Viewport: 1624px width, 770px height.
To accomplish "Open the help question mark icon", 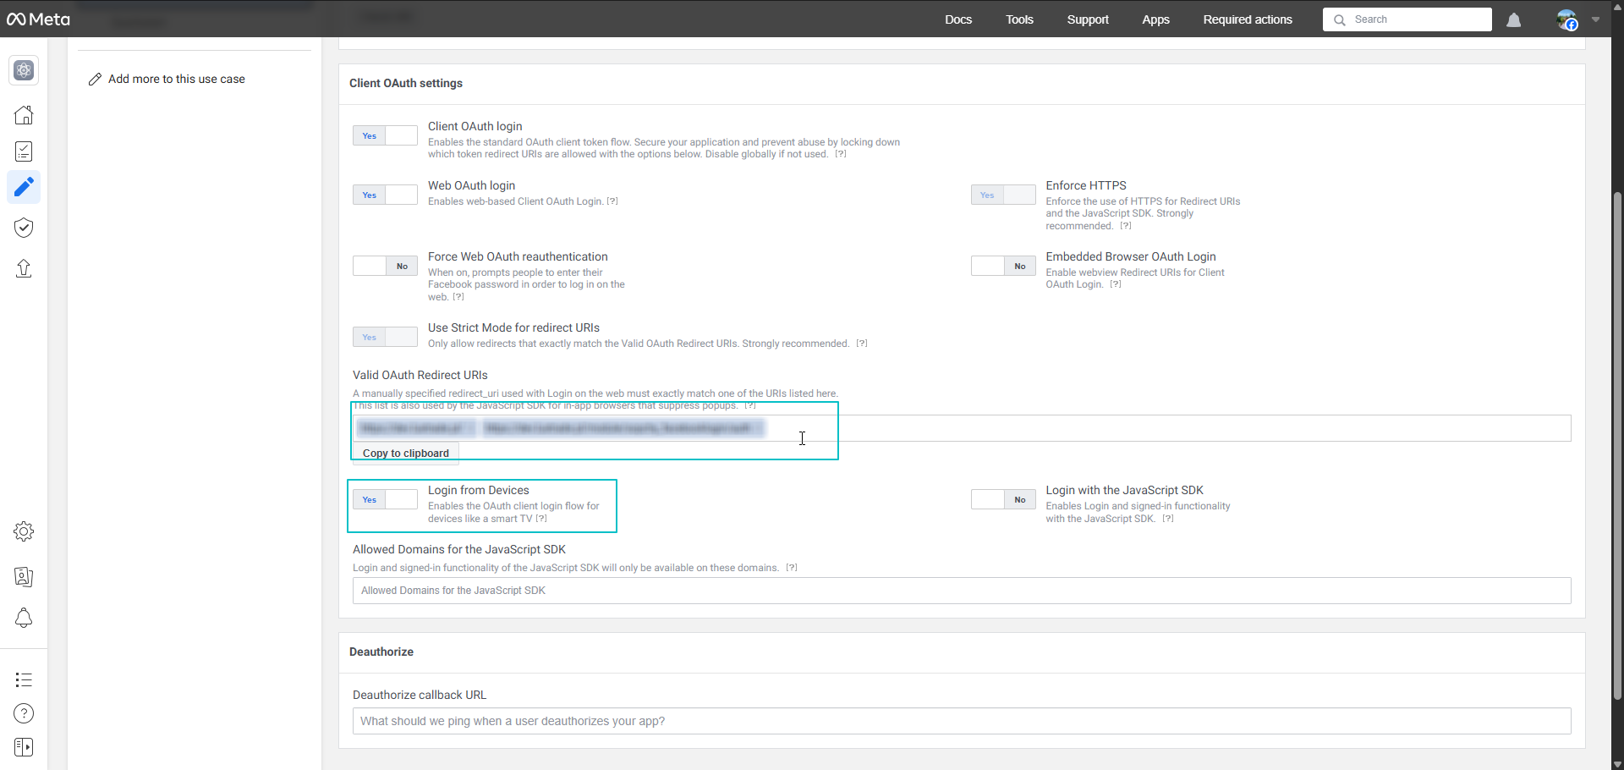I will 24,713.
